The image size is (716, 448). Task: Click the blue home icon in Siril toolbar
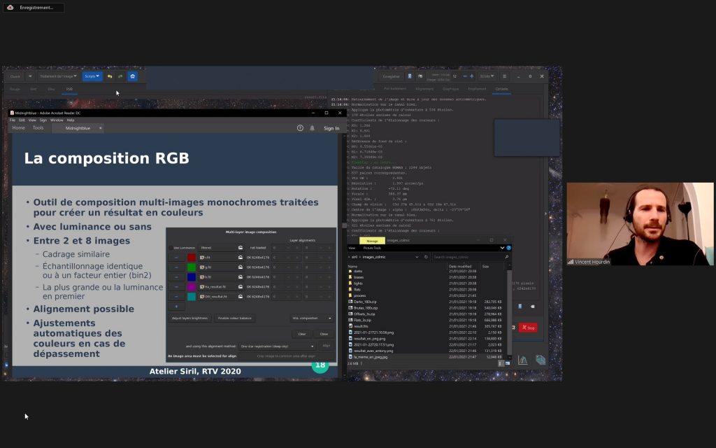pyautogui.click(x=132, y=76)
